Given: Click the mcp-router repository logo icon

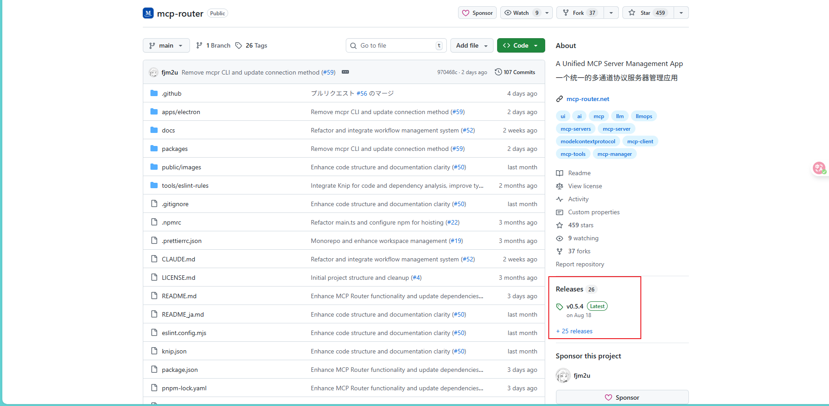Looking at the screenshot, I should tap(148, 13).
